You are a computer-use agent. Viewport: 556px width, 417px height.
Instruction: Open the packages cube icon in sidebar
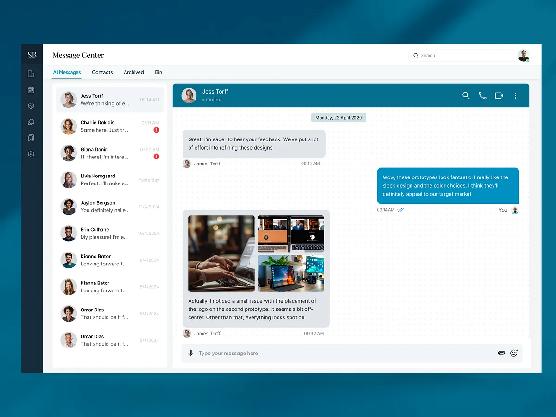click(31, 106)
